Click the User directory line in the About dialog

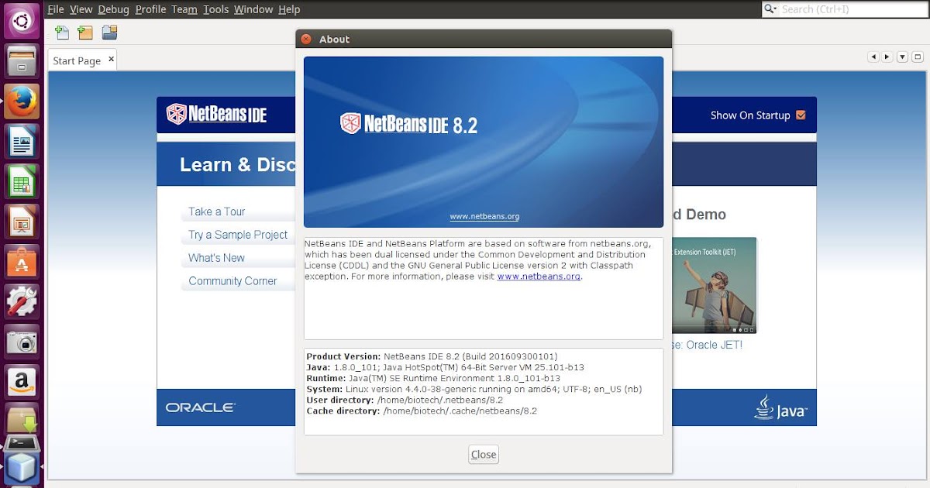[405, 400]
